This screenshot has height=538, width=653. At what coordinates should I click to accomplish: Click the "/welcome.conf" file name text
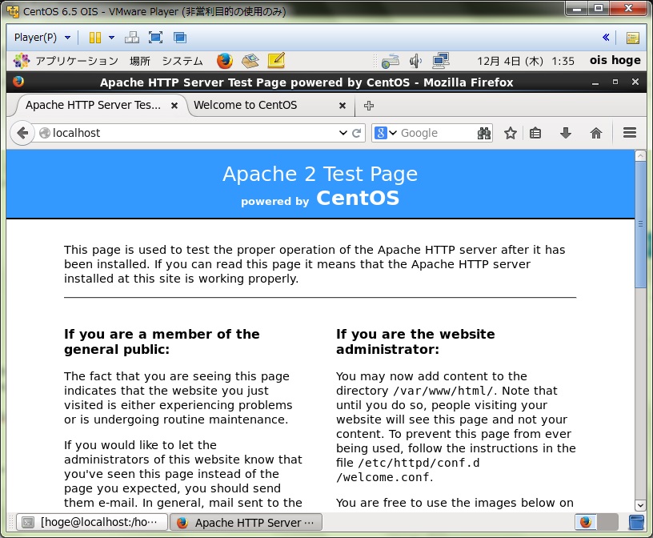pos(383,478)
